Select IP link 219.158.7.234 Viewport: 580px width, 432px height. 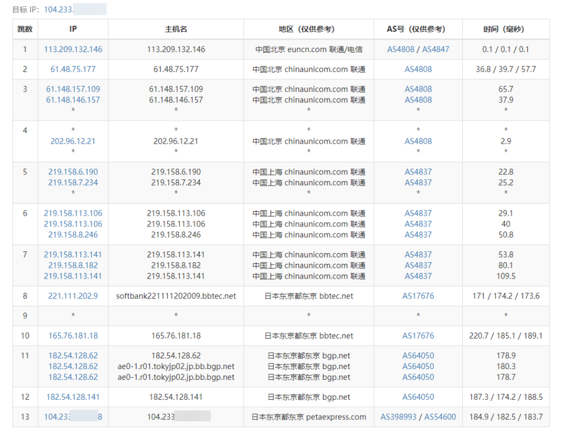[x=73, y=182]
